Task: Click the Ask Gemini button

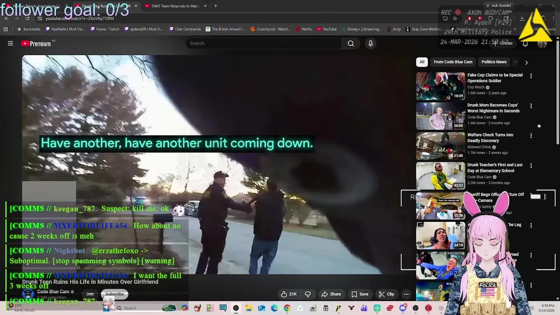Action: (x=498, y=6)
